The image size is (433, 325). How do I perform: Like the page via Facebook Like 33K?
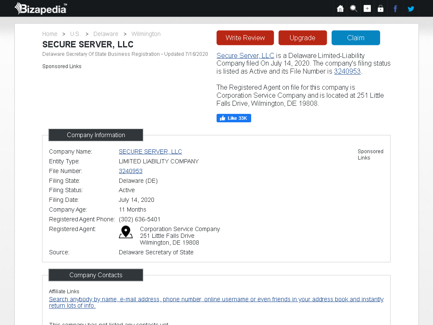coord(233,118)
